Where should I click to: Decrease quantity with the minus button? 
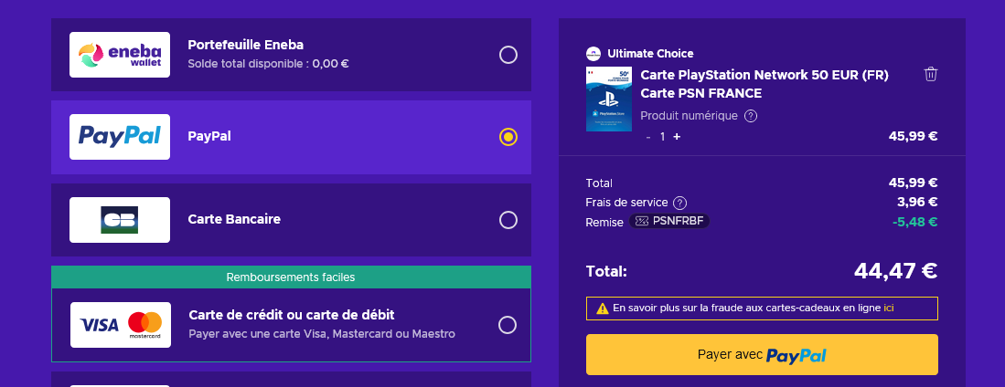tap(648, 137)
